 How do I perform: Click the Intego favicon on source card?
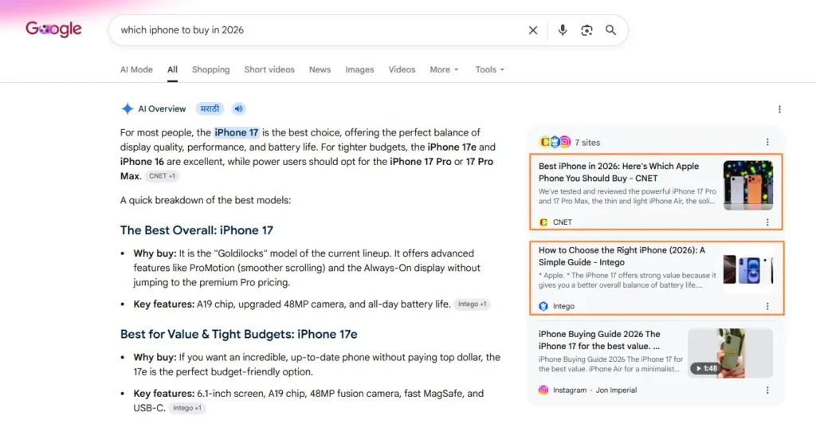pos(543,306)
